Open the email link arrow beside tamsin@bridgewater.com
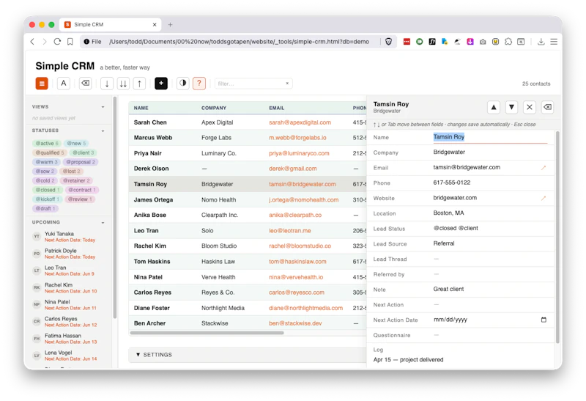 click(544, 168)
